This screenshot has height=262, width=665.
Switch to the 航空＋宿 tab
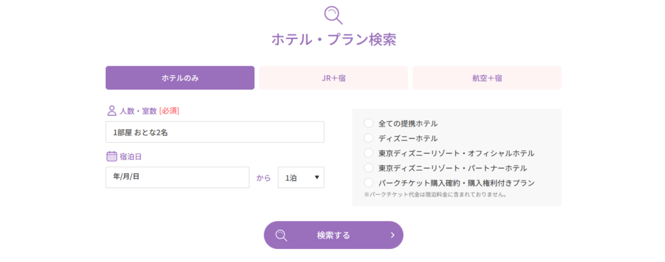coord(487,78)
